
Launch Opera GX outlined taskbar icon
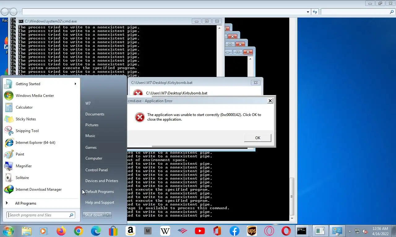(269, 231)
